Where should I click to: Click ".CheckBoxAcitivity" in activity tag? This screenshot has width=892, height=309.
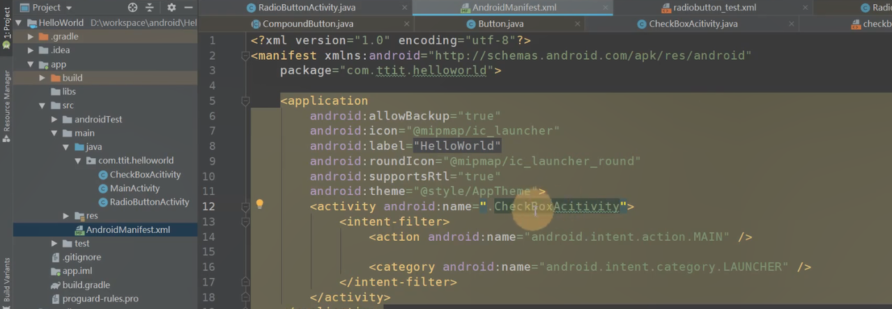(x=553, y=207)
